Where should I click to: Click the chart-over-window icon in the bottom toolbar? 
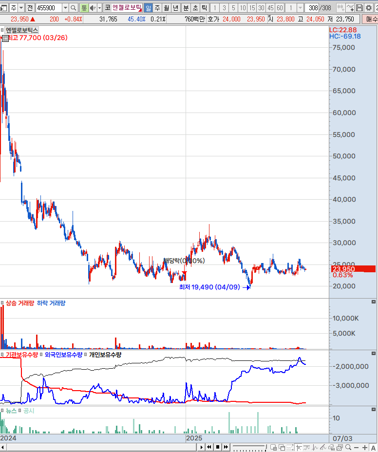click(x=340, y=448)
